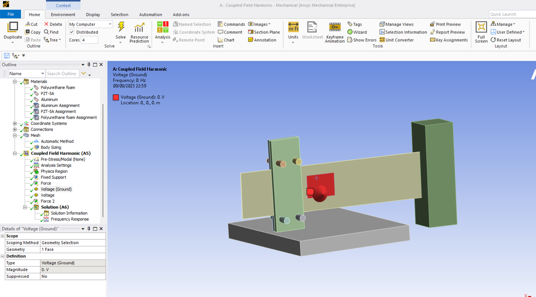
Task: Open Key Assignments
Action: [x=449, y=40]
